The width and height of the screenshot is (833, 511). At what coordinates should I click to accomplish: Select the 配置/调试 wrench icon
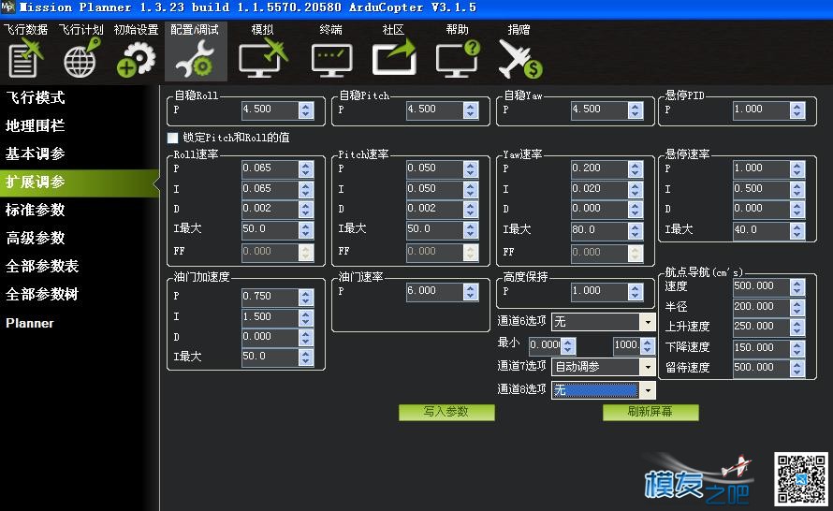click(x=195, y=60)
